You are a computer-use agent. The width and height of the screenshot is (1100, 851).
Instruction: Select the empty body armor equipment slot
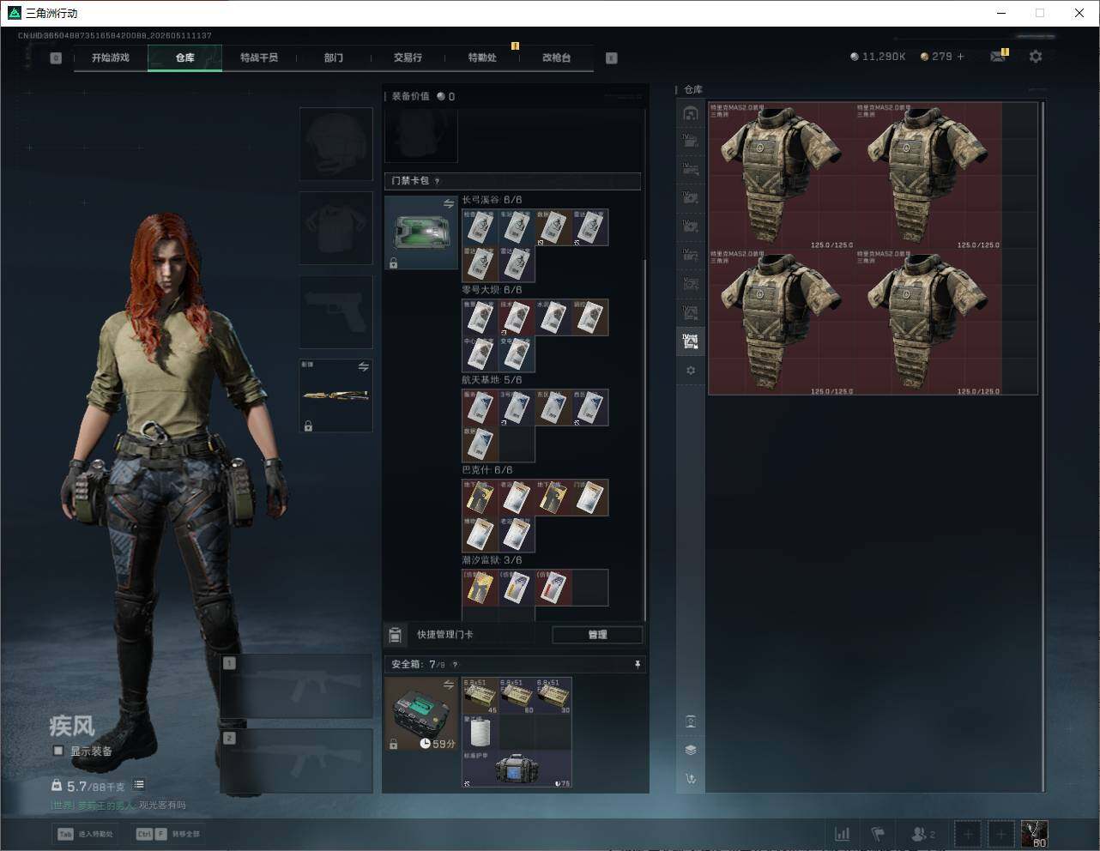336,227
